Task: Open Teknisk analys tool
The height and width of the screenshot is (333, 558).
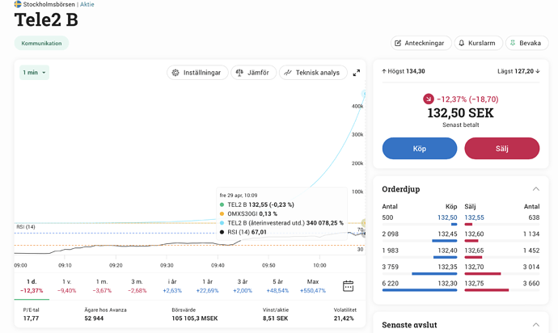Action: click(x=313, y=73)
